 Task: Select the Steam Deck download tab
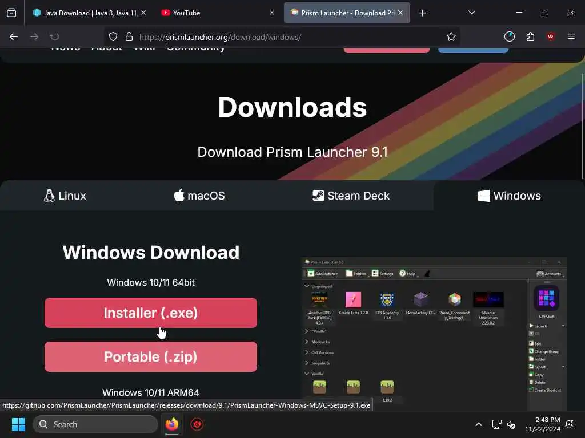pyautogui.click(x=351, y=196)
